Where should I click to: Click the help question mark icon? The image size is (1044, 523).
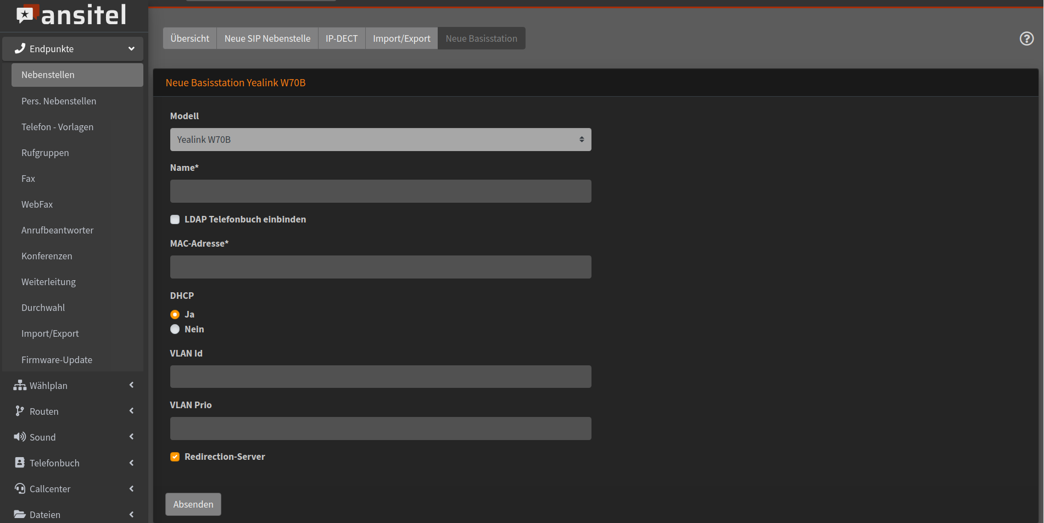(x=1026, y=38)
